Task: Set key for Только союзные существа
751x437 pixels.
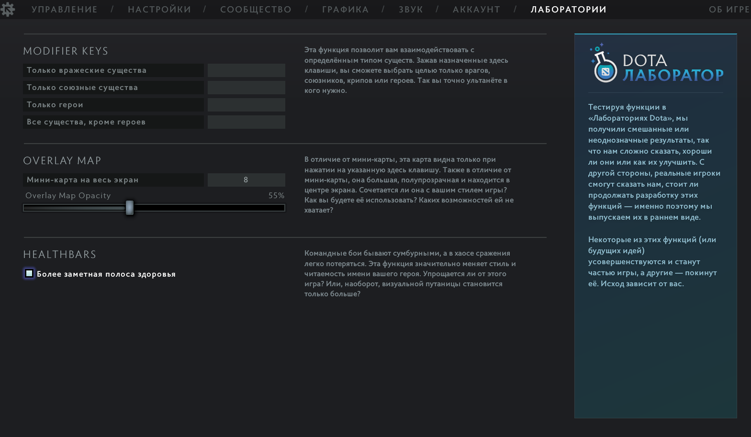Action: (x=247, y=88)
